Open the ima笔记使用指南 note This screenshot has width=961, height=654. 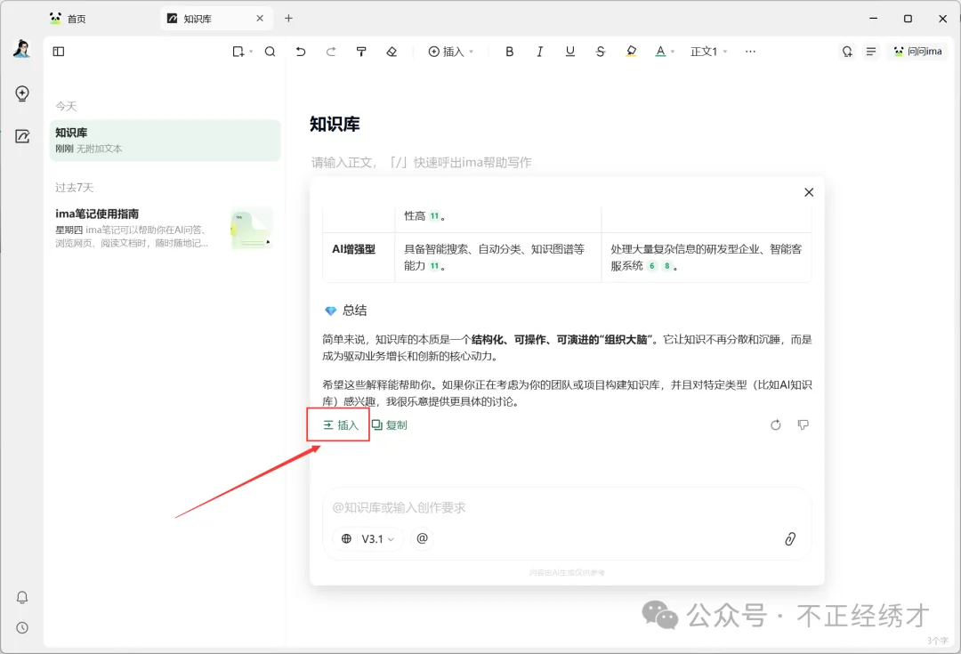pyautogui.click(x=165, y=228)
